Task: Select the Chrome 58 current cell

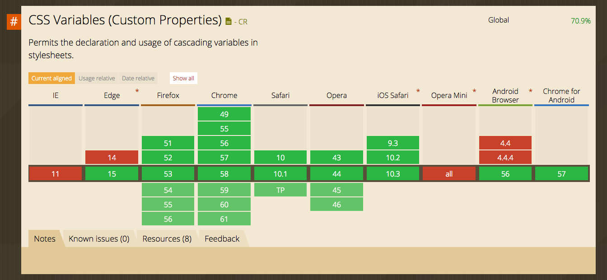Action: 224,174
